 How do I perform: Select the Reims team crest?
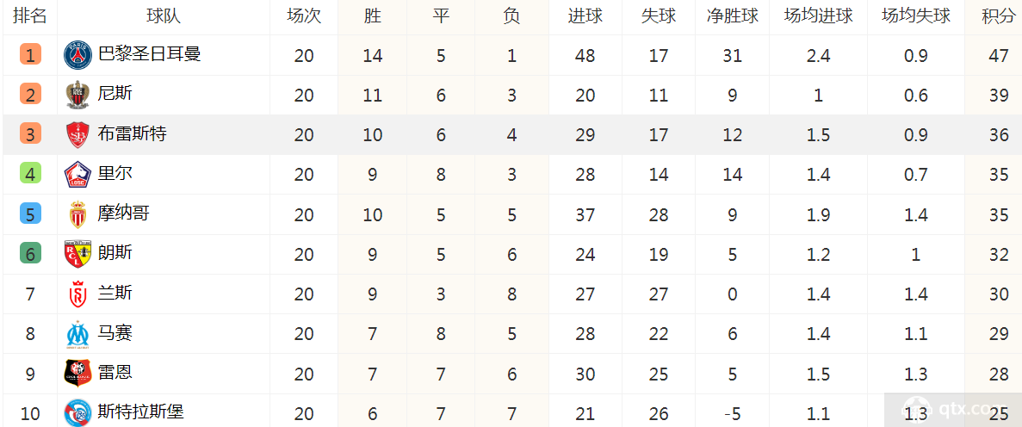(78, 294)
